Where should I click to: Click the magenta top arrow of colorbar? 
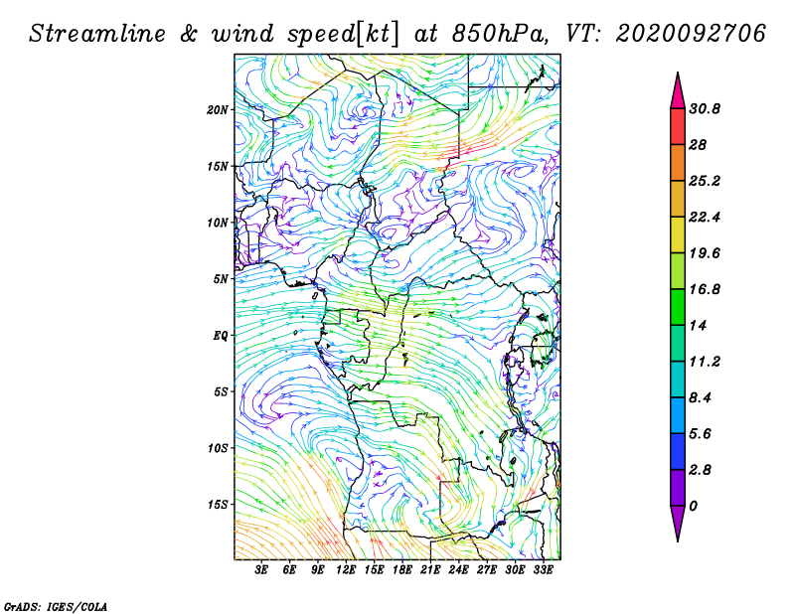[x=678, y=91]
